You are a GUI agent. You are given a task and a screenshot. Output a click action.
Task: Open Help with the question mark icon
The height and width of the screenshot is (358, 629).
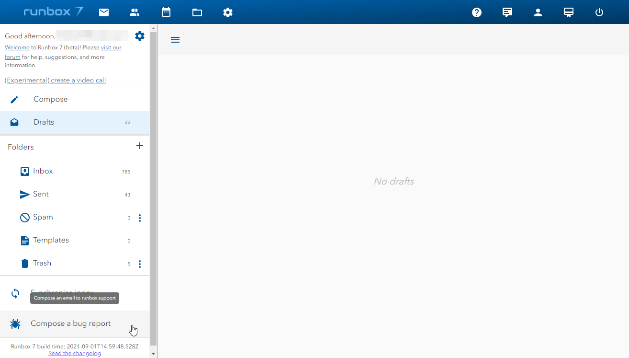pos(477,12)
